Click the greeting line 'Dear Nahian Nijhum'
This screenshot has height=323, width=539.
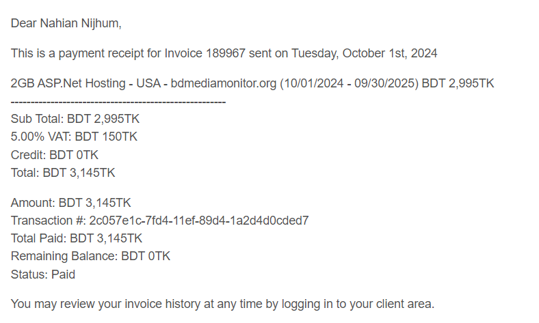coord(66,23)
